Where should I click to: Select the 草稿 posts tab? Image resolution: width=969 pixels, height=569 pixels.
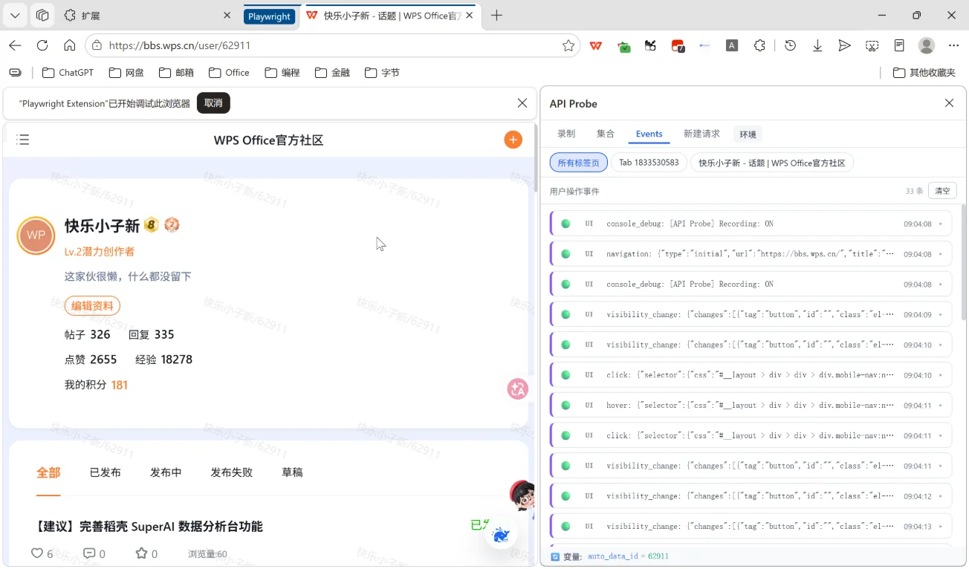pos(292,472)
